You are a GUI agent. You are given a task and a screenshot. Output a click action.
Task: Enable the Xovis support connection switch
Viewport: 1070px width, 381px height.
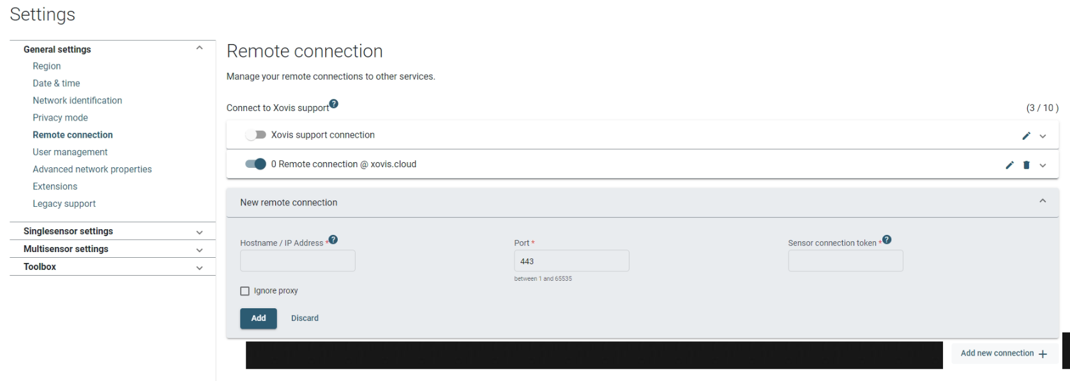[256, 135]
